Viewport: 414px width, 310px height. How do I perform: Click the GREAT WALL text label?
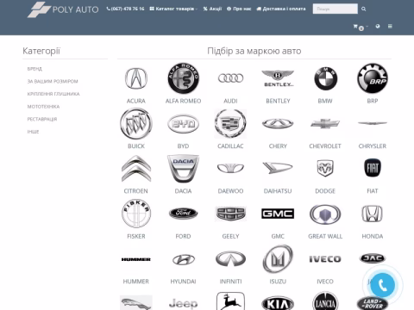click(325, 236)
